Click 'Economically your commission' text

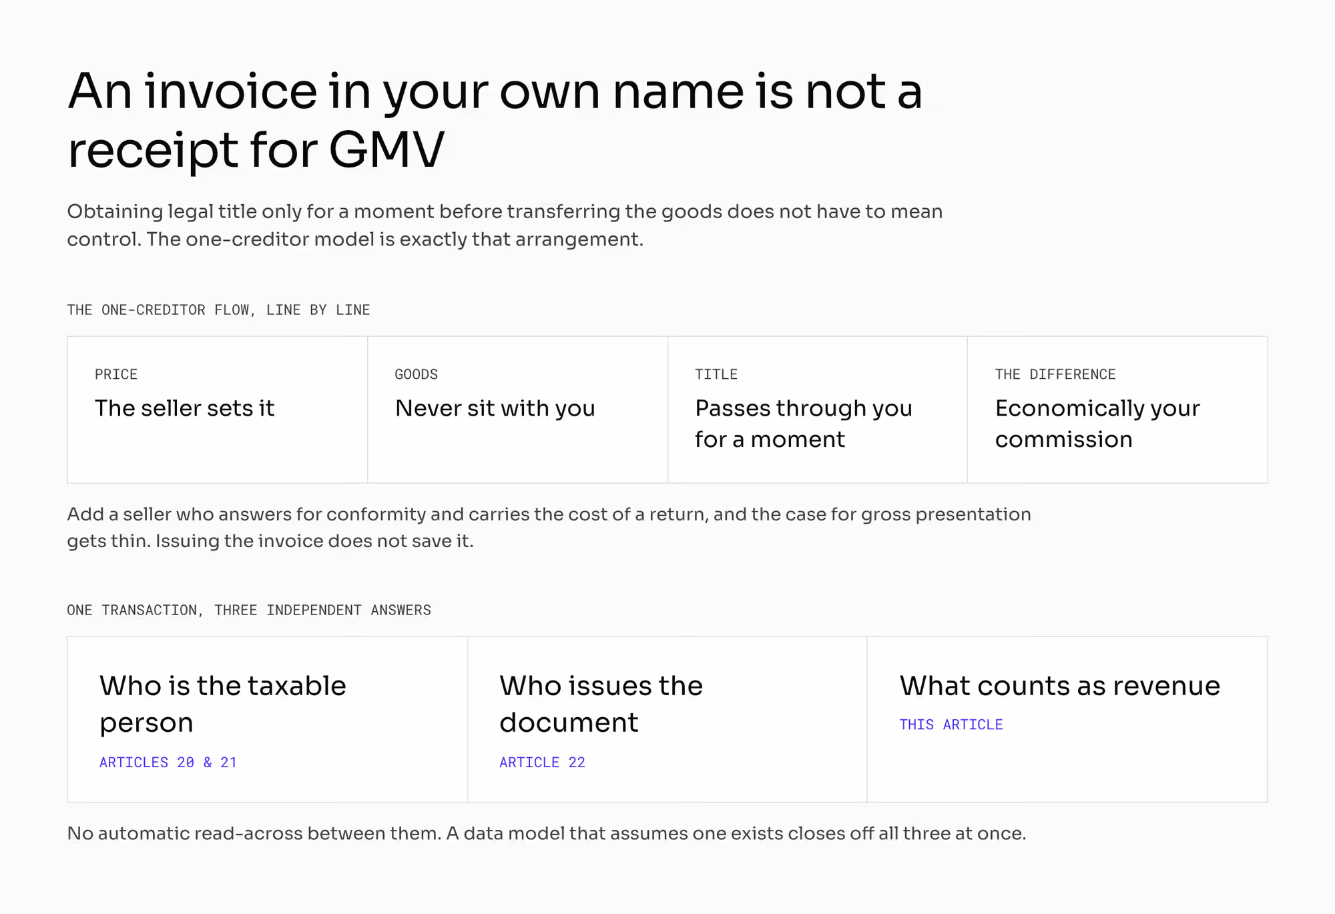[1097, 424]
